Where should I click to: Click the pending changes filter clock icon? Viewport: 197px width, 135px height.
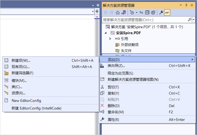click(x=132, y=12)
